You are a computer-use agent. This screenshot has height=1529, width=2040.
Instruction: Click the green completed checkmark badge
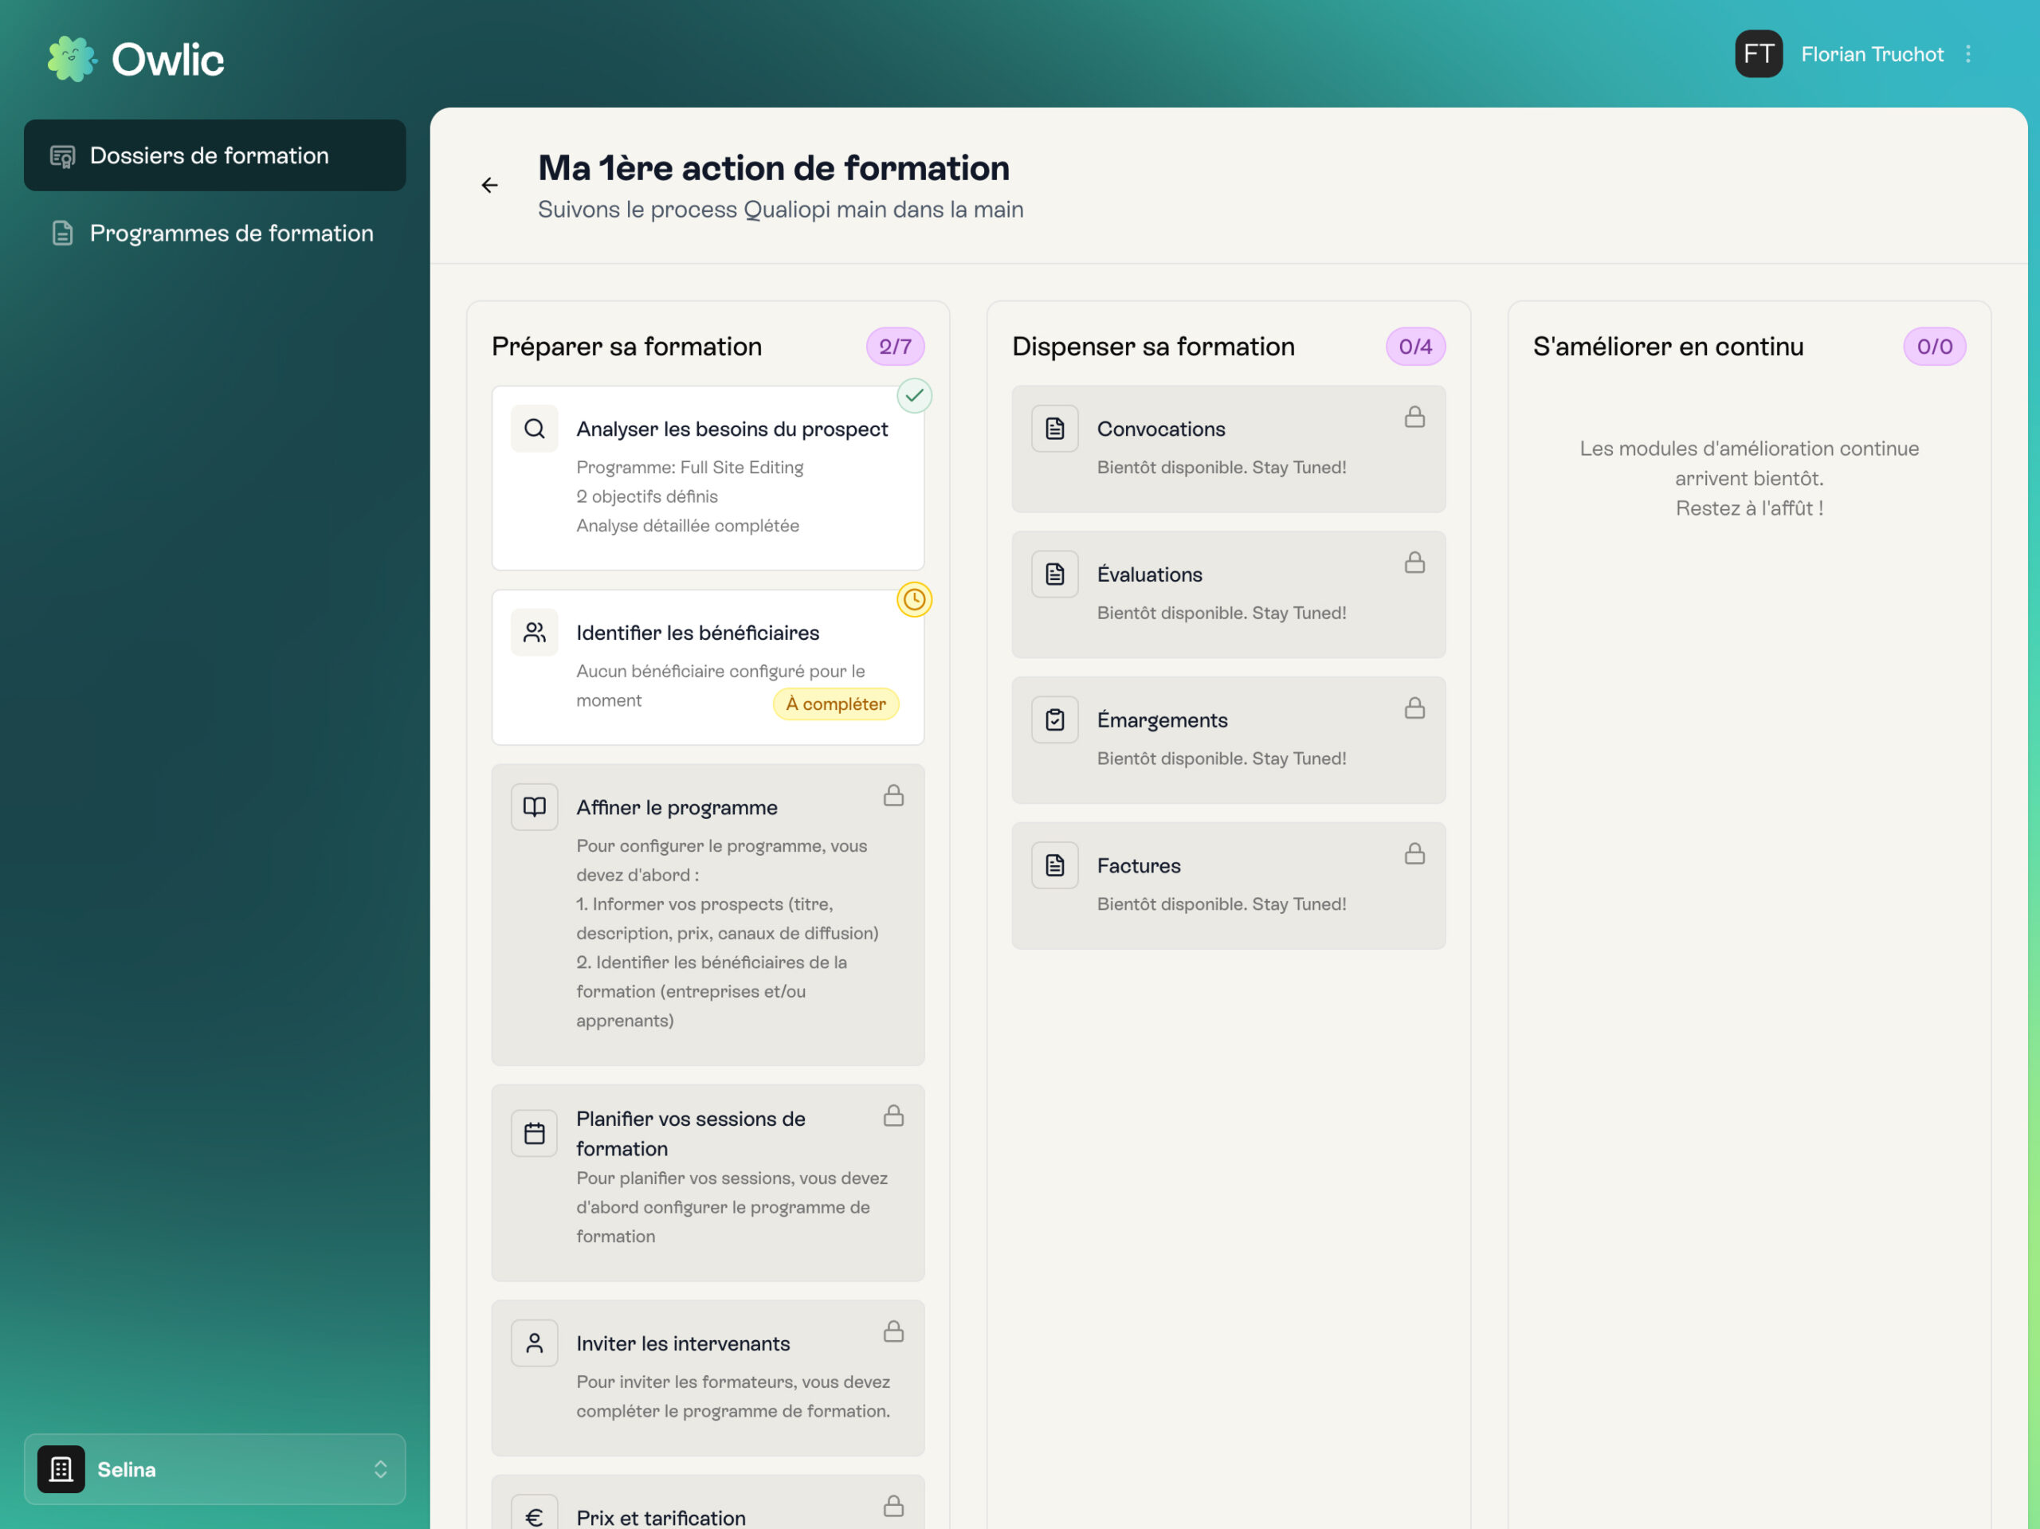click(x=914, y=396)
